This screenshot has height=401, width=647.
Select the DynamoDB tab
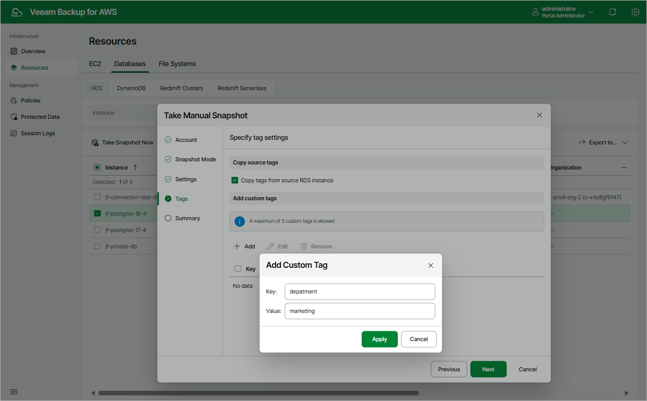[130, 88]
